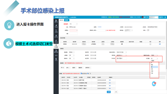Open the floating chat bubble with badge

pos(154,84)
